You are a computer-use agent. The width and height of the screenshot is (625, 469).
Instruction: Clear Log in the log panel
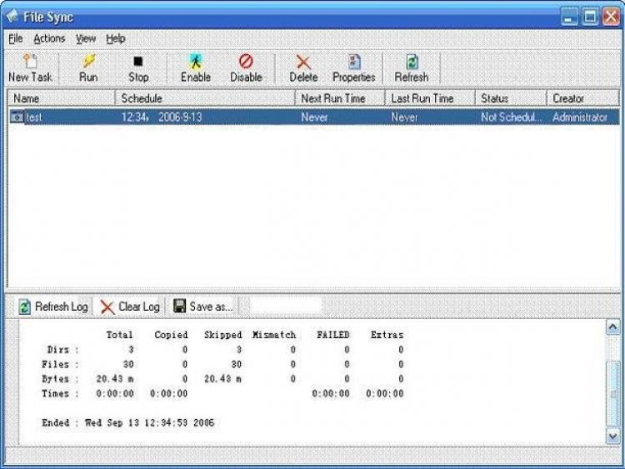[130, 307]
